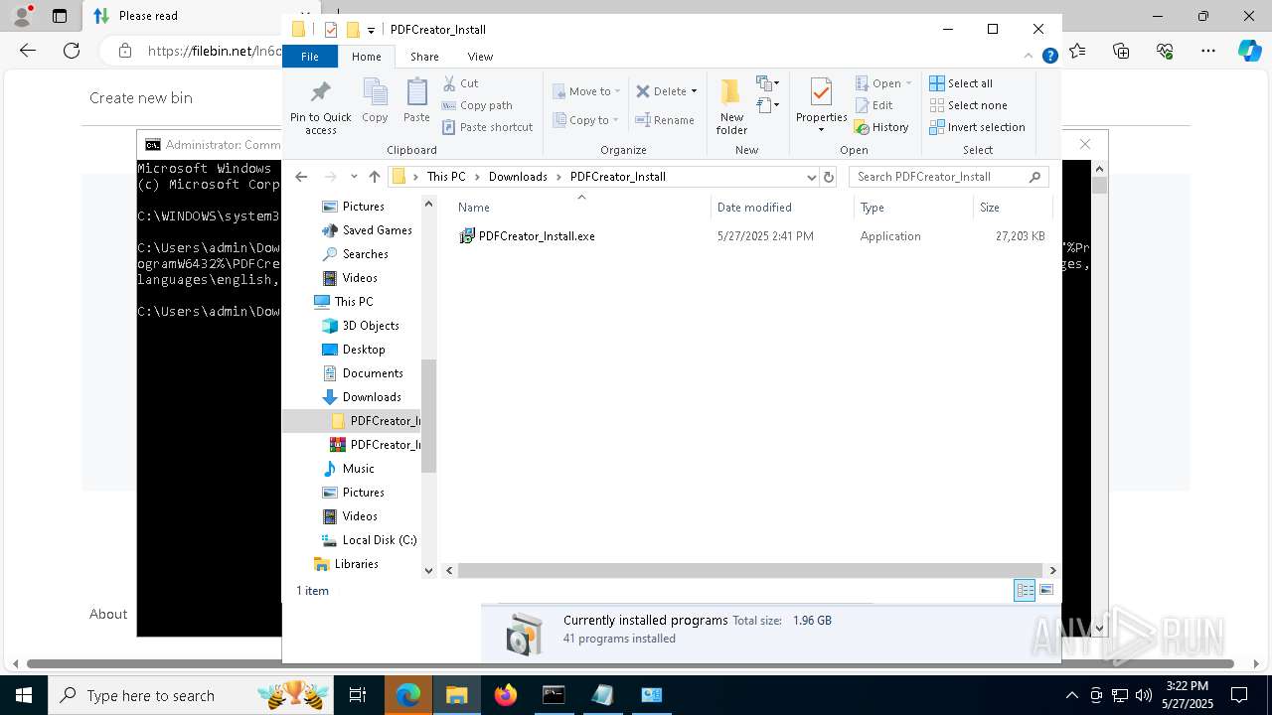Click Downloads in the address breadcrumb
Image resolution: width=1272 pixels, height=715 pixels.
coord(518,177)
